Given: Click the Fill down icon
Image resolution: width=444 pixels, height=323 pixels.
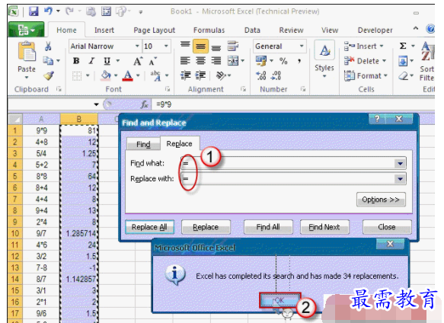Looking at the screenshot, I should [403, 61].
